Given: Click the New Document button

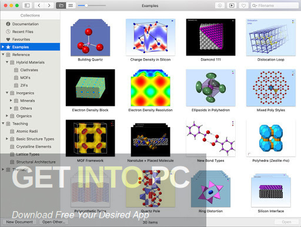Looking at the screenshot, I should [x=19, y=222].
